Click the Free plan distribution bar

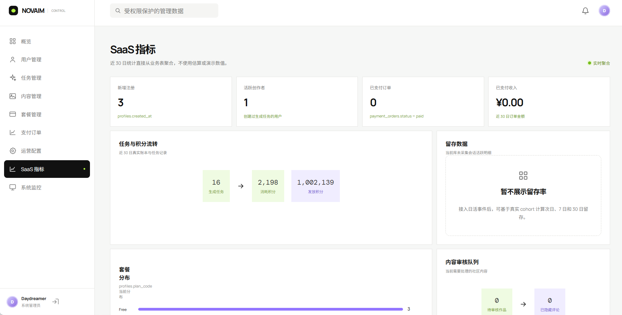[270, 309]
